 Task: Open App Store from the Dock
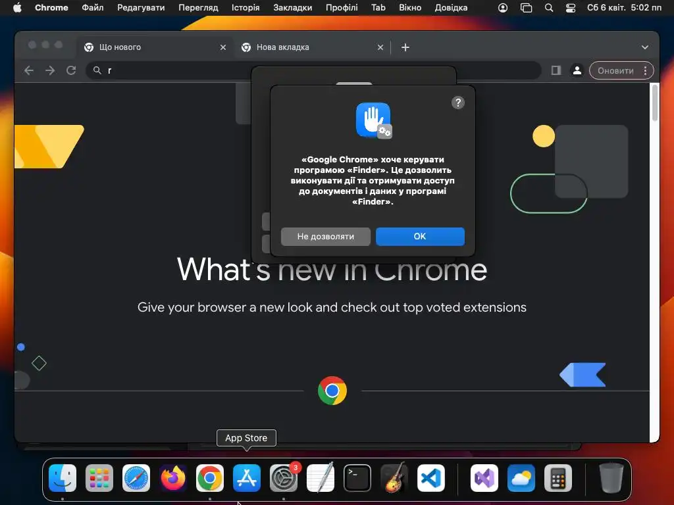point(247,478)
